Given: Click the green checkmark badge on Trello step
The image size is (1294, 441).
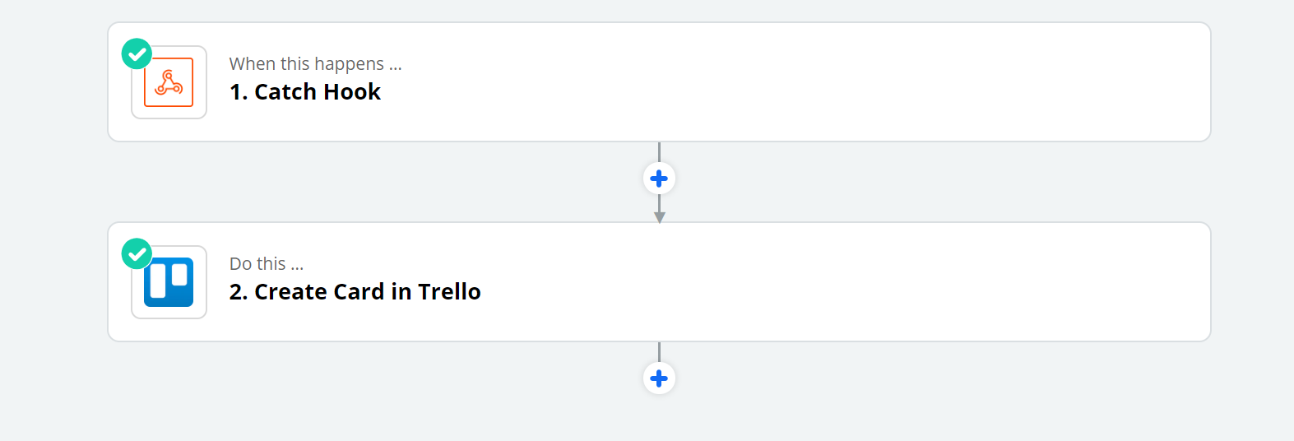Looking at the screenshot, I should [x=137, y=254].
